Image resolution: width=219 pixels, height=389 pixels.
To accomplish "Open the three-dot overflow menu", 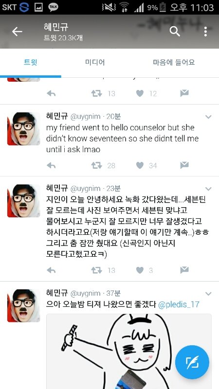I will (205, 32).
